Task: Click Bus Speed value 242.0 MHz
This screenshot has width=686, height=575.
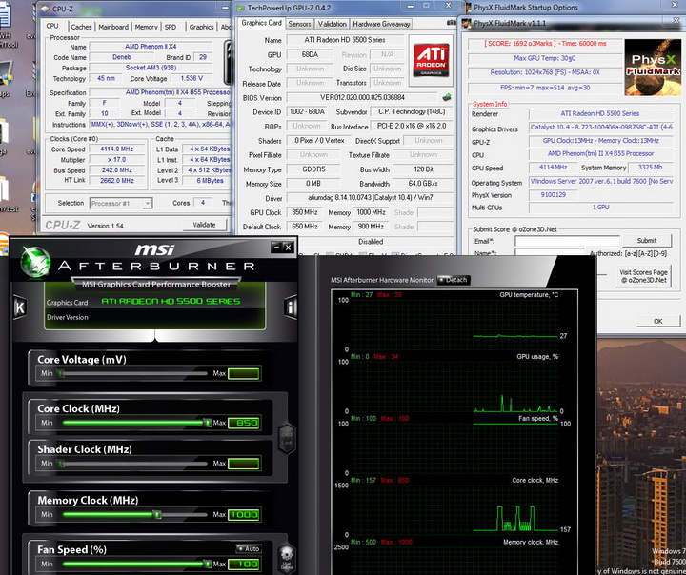Action: (117, 170)
